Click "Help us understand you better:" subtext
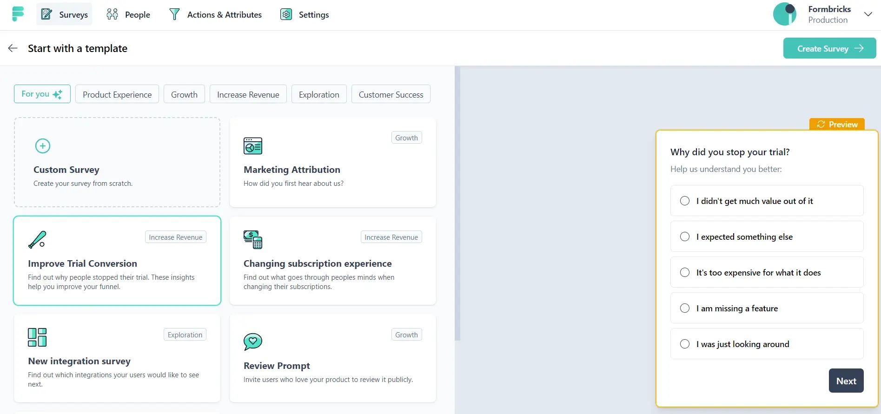Image resolution: width=881 pixels, height=414 pixels. pyautogui.click(x=726, y=169)
